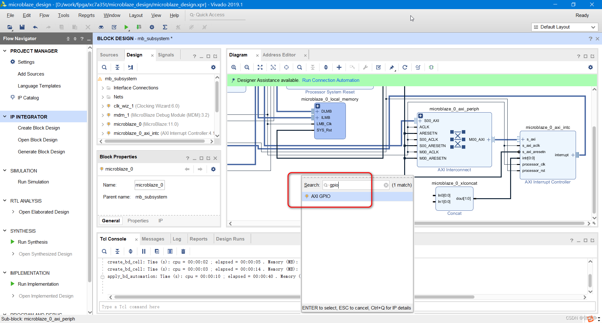Click the Add IP plus icon
Viewport: 602px width, 323px height.
[x=339, y=67]
